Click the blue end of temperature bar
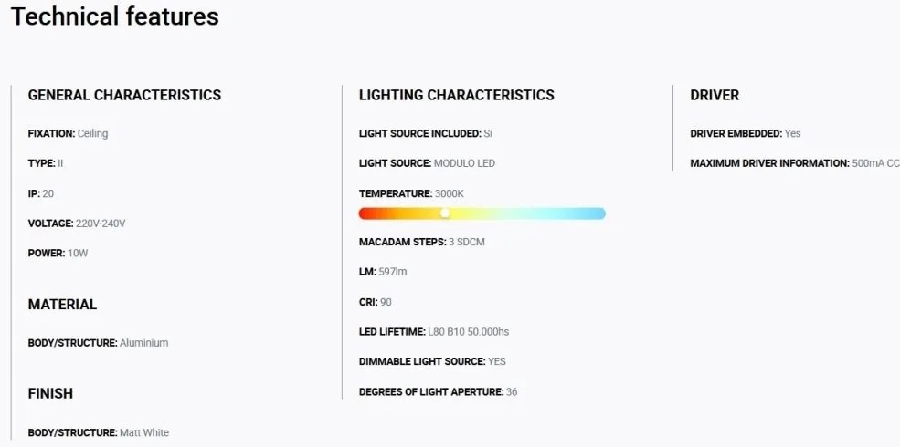 pos(598,213)
